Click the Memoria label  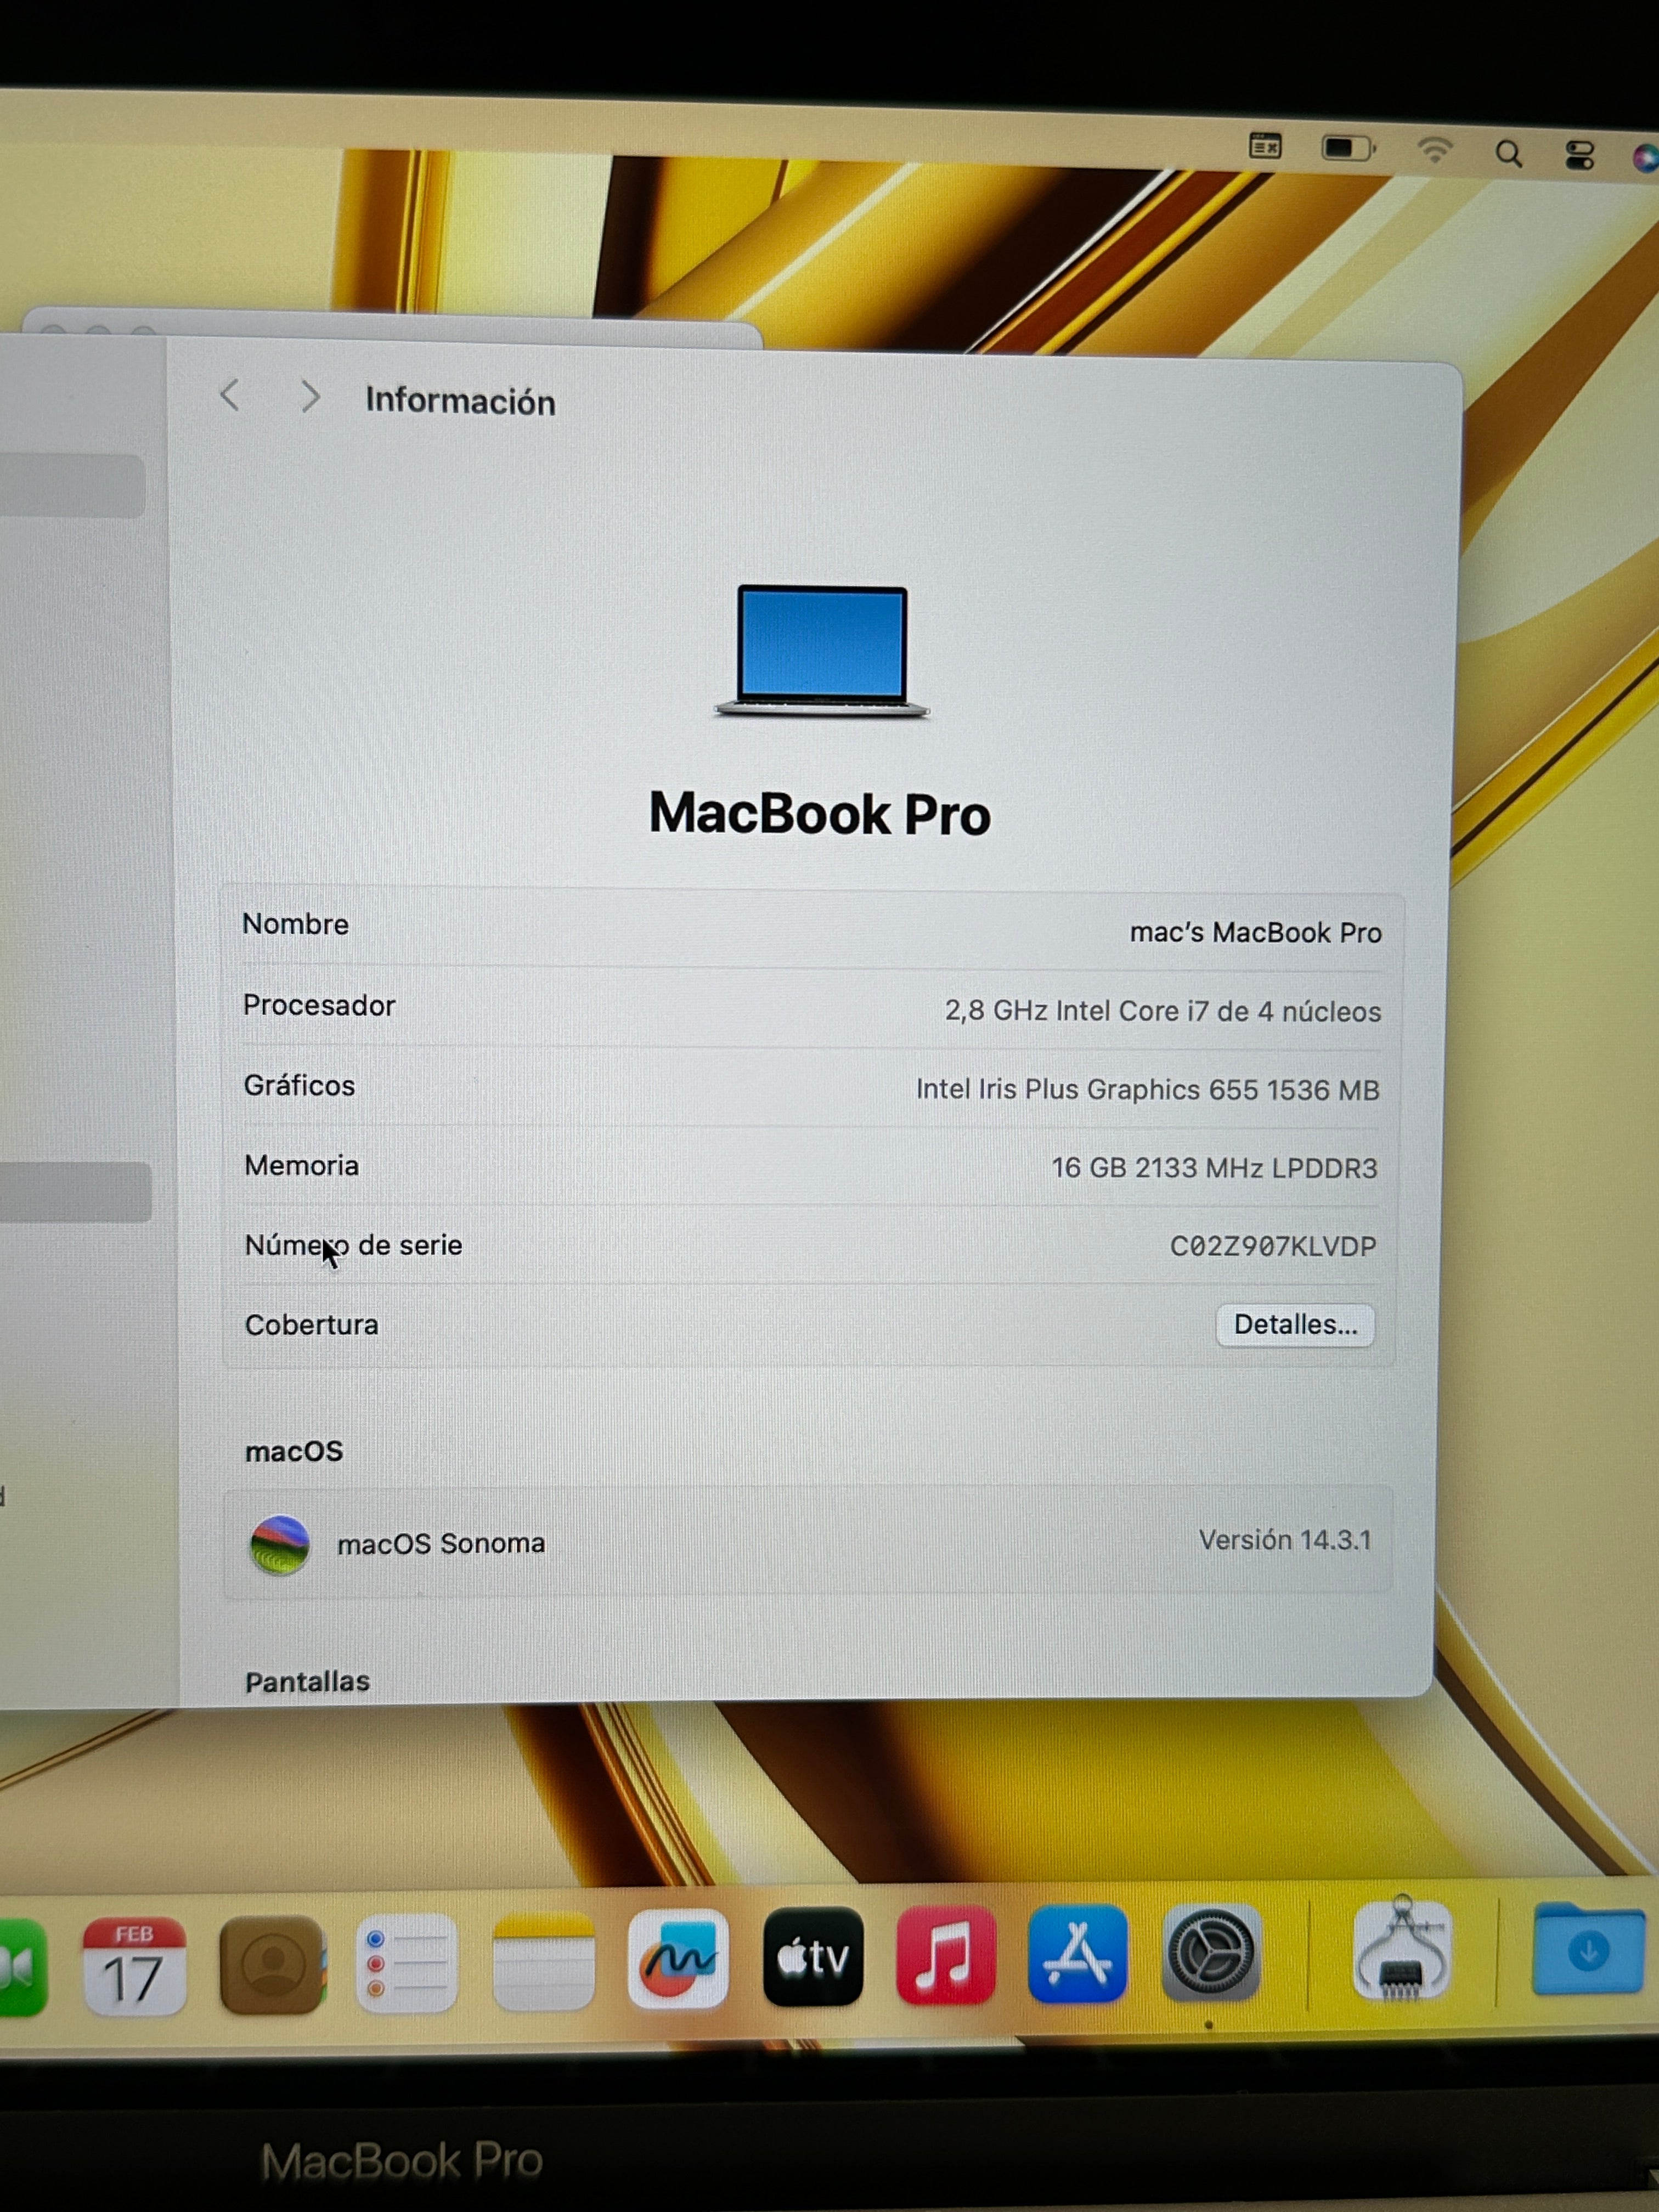coord(301,1165)
